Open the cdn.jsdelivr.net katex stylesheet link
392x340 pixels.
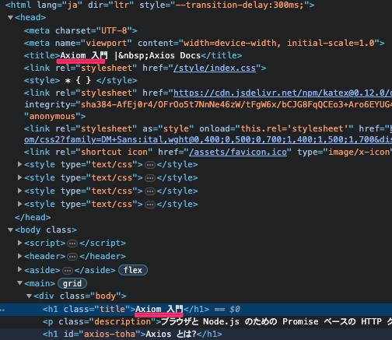click(282, 93)
